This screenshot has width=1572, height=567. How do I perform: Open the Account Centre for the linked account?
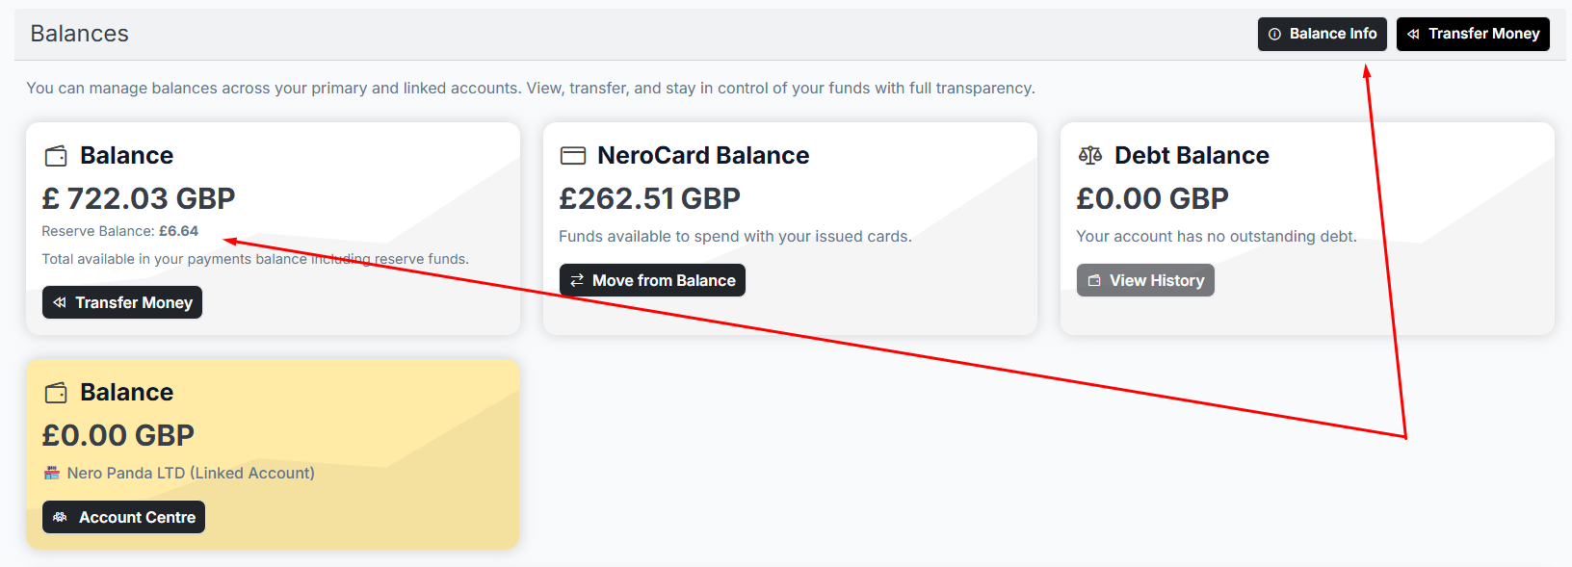point(123,517)
